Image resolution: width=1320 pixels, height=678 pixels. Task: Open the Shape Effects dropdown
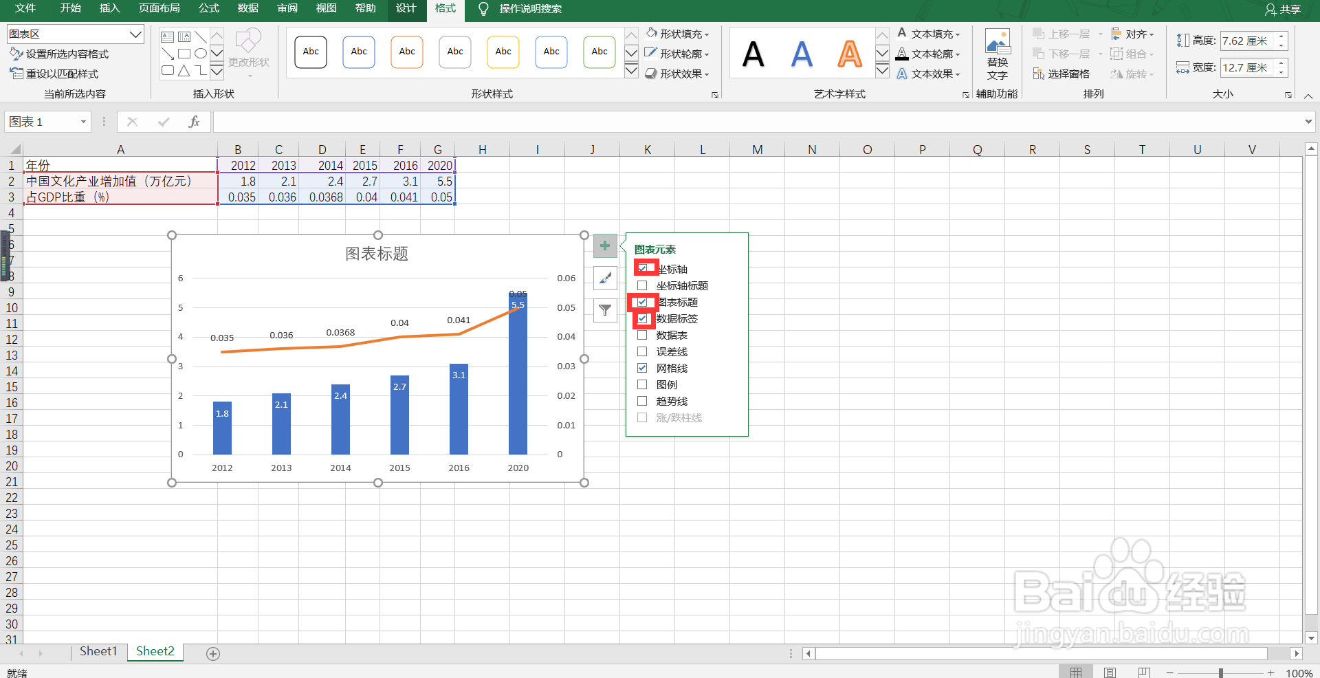(x=678, y=74)
